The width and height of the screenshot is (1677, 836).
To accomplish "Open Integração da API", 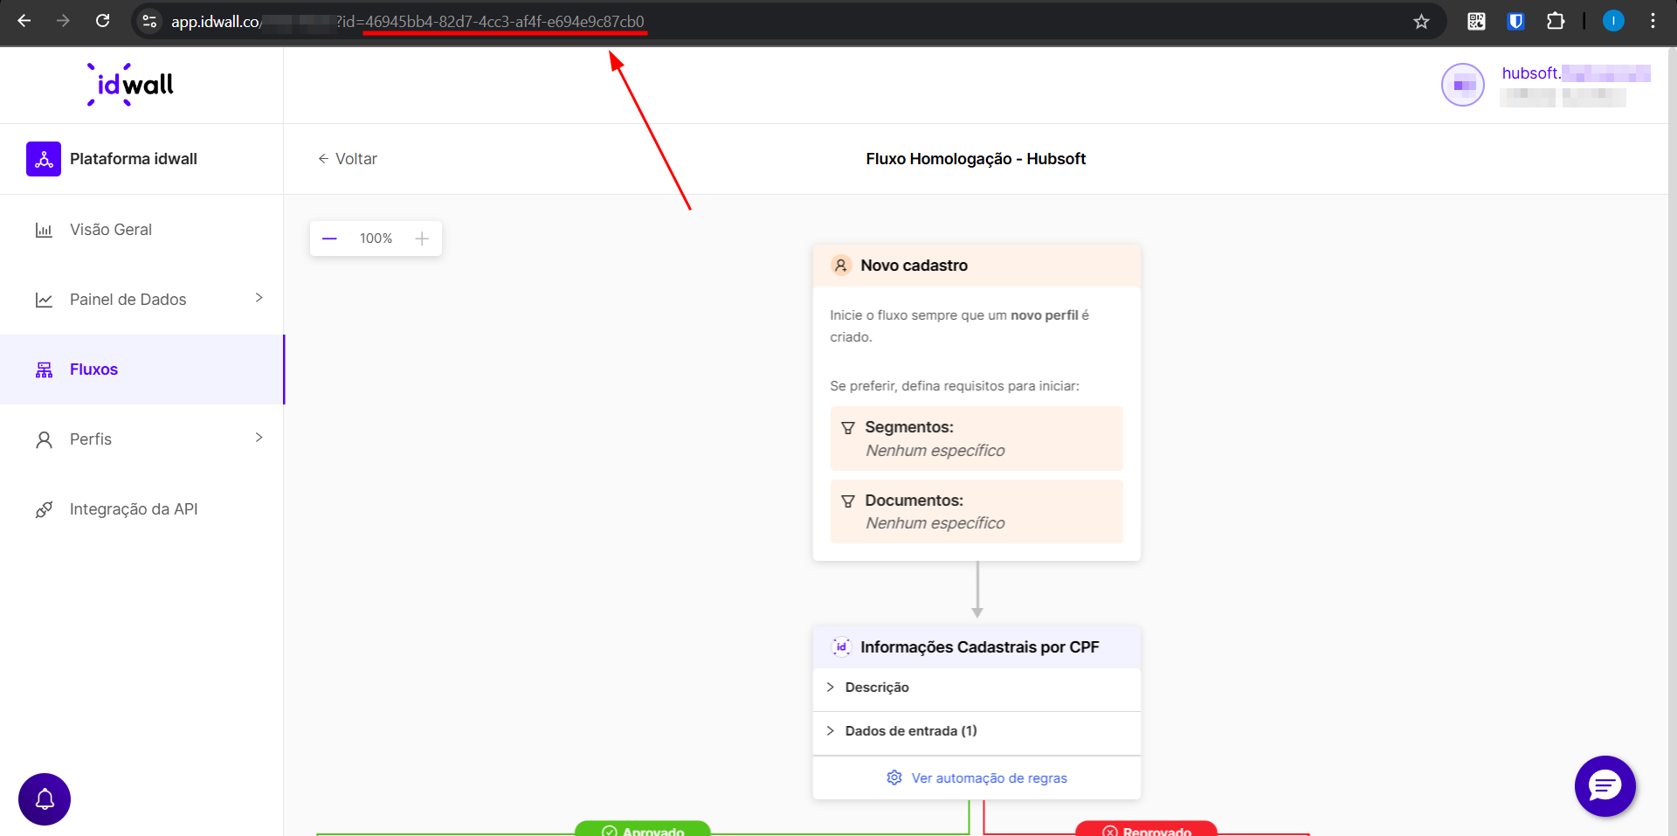I will pyautogui.click(x=141, y=509).
